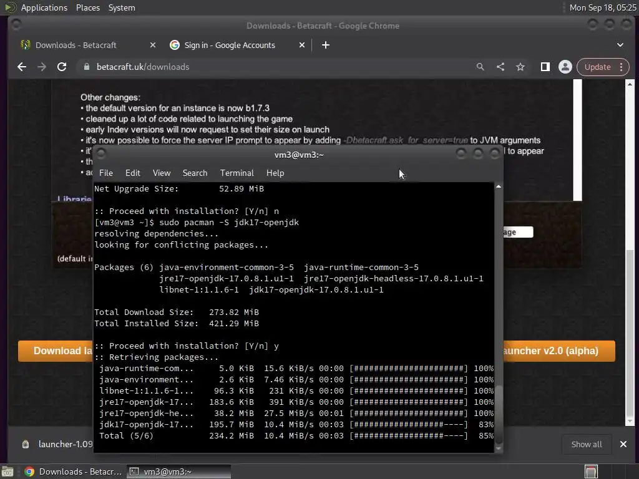Click the terminal scrollbar thumb
Image resolution: width=639 pixels, height=479 pixels.
point(499,415)
